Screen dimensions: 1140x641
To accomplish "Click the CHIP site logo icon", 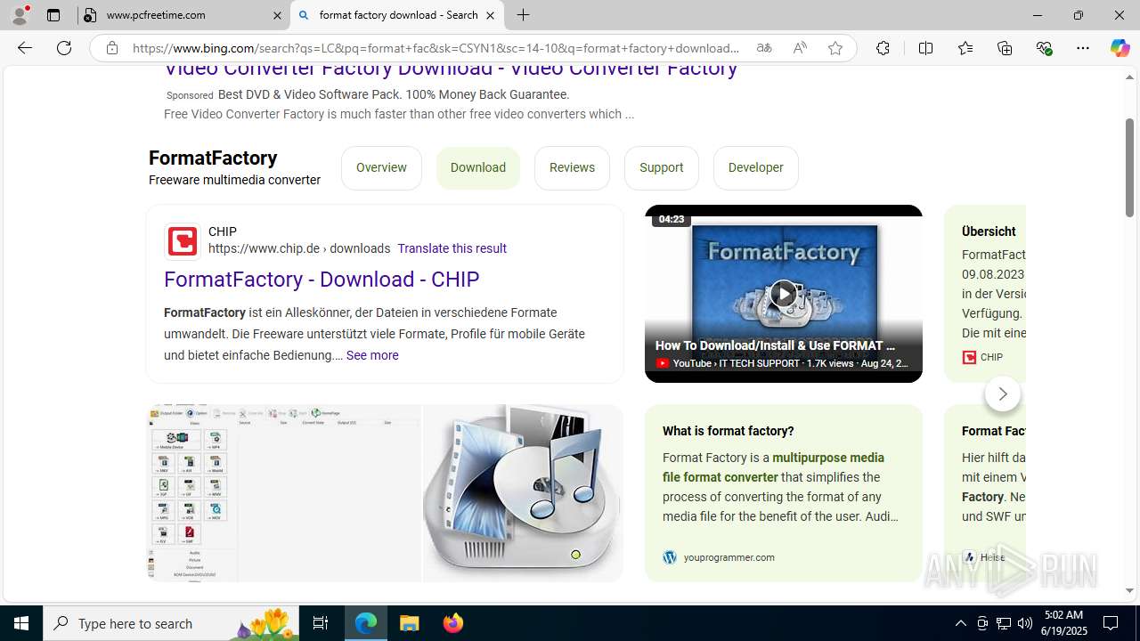I will [183, 240].
